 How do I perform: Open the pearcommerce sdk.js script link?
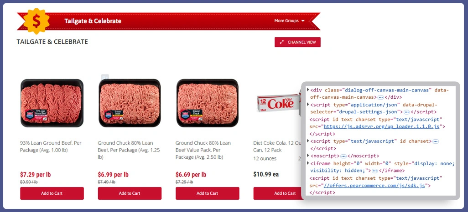[x=376, y=185]
